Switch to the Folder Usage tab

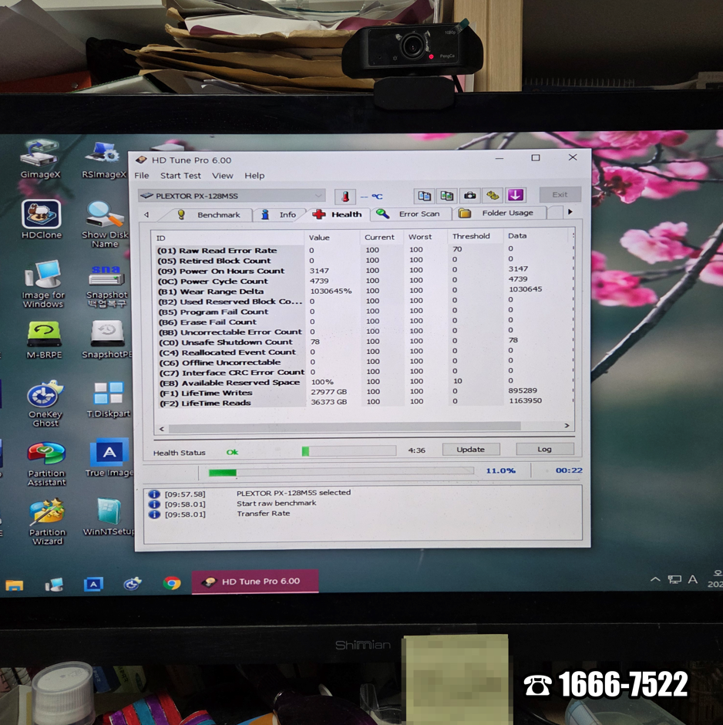[x=499, y=213]
